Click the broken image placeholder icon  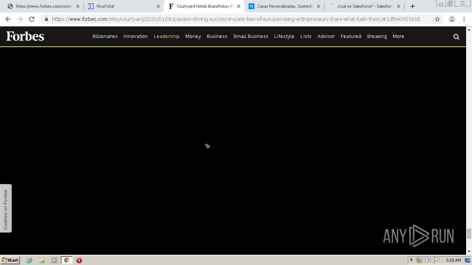[x=207, y=146]
